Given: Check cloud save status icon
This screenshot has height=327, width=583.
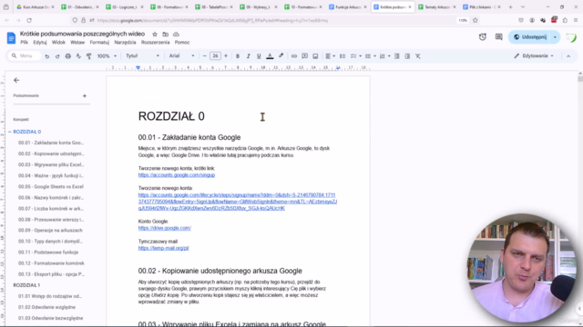Looking at the screenshot, I should [x=176, y=35].
